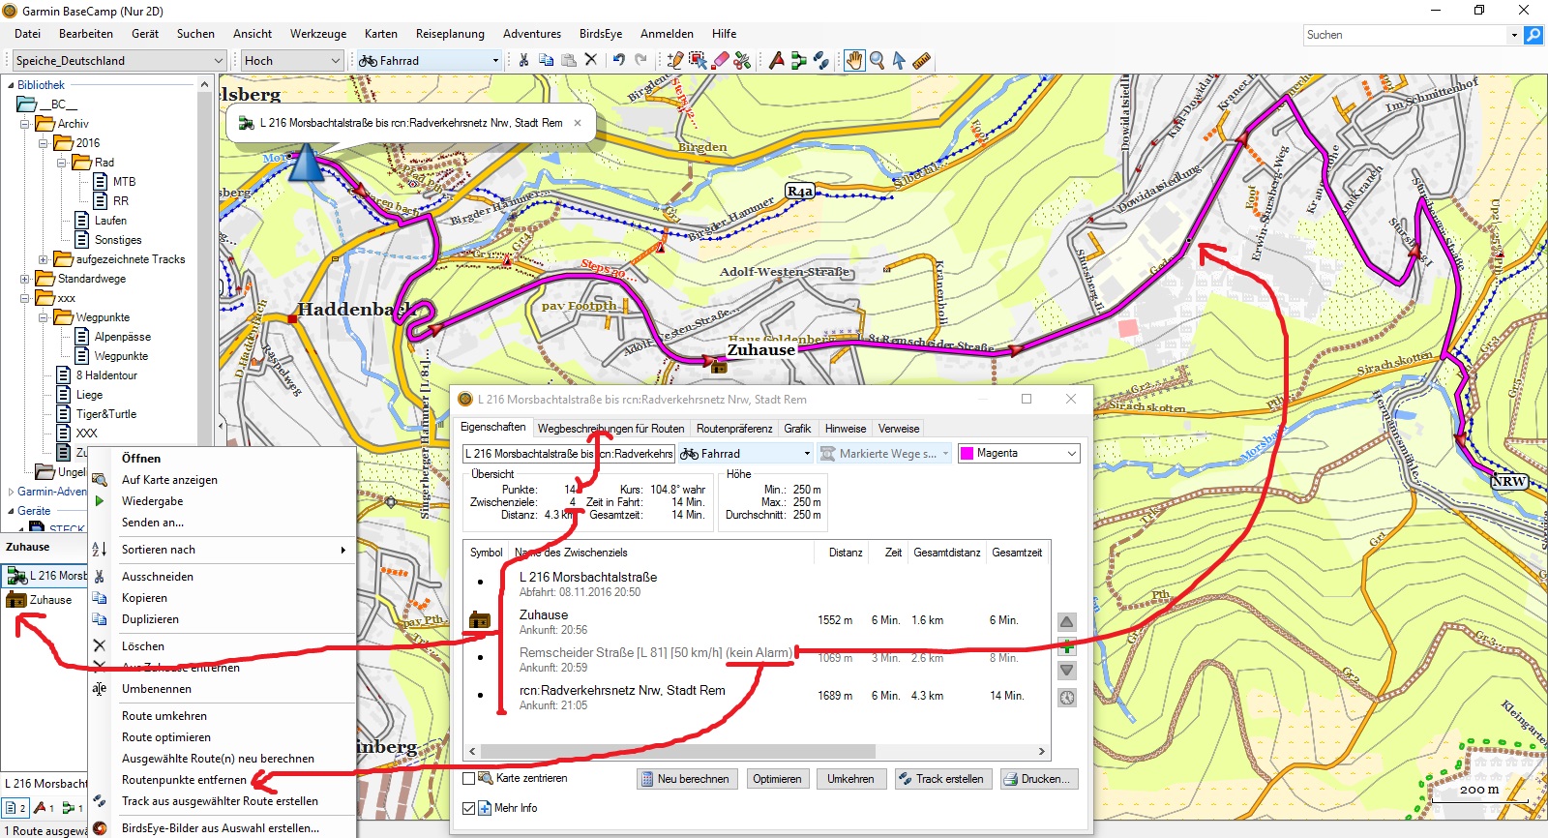Filter list by routes icon

(73, 807)
